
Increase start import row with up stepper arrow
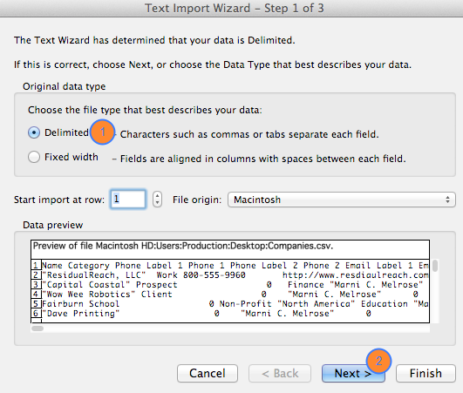click(x=157, y=195)
